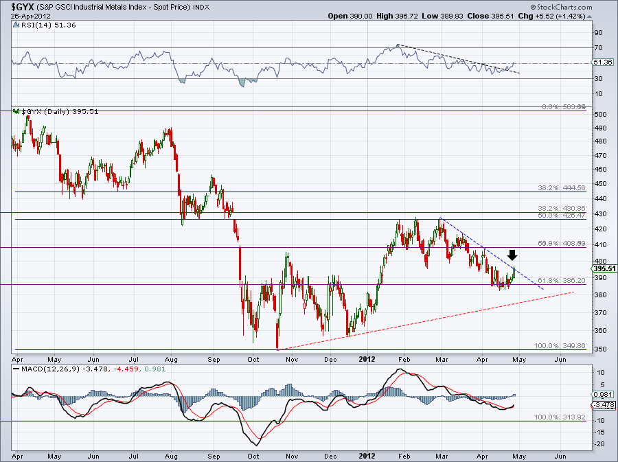Image resolution: width=618 pixels, height=462 pixels.
Task: Click the 100.0%: 313.92 label in the MACD panel
Action: point(560,417)
